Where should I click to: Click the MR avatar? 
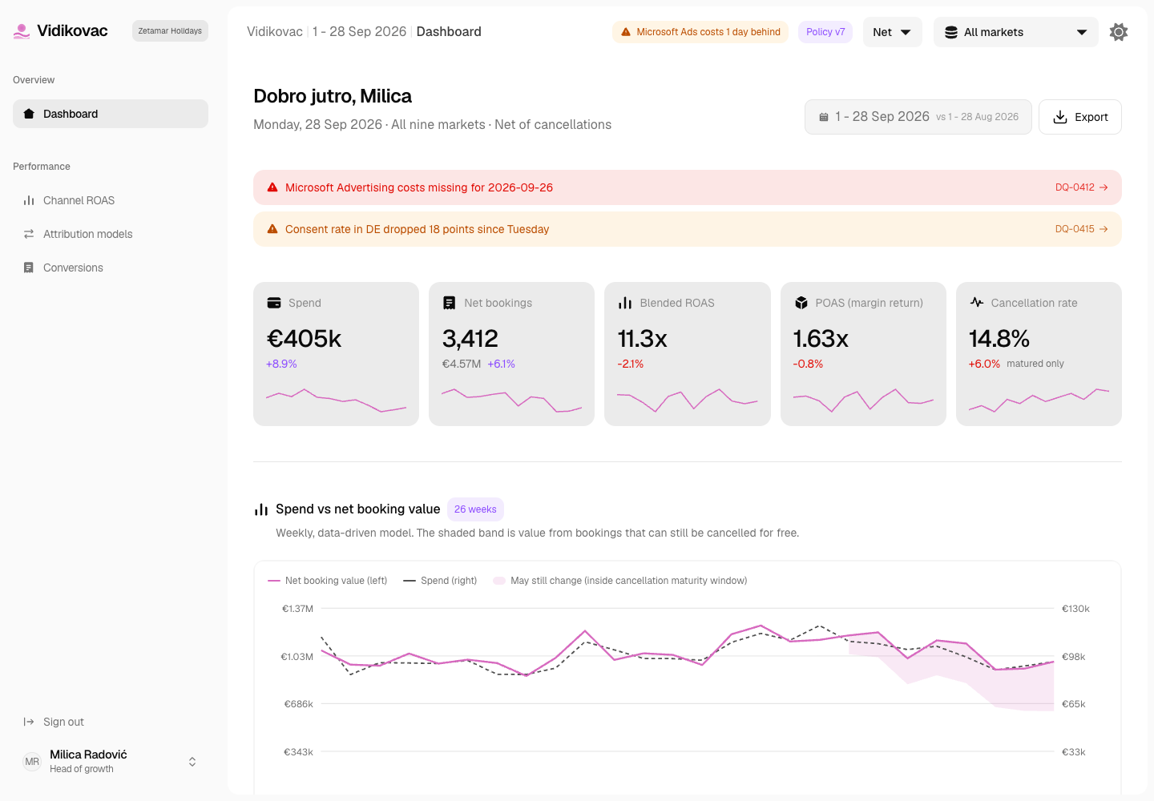coord(32,762)
